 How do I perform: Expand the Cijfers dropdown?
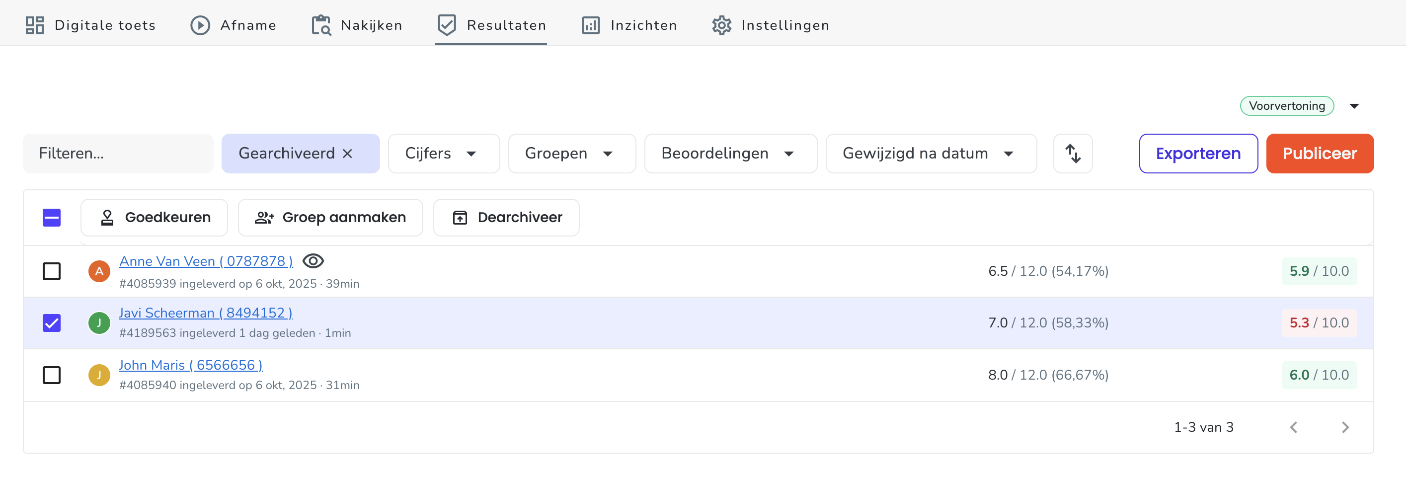click(x=444, y=154)
